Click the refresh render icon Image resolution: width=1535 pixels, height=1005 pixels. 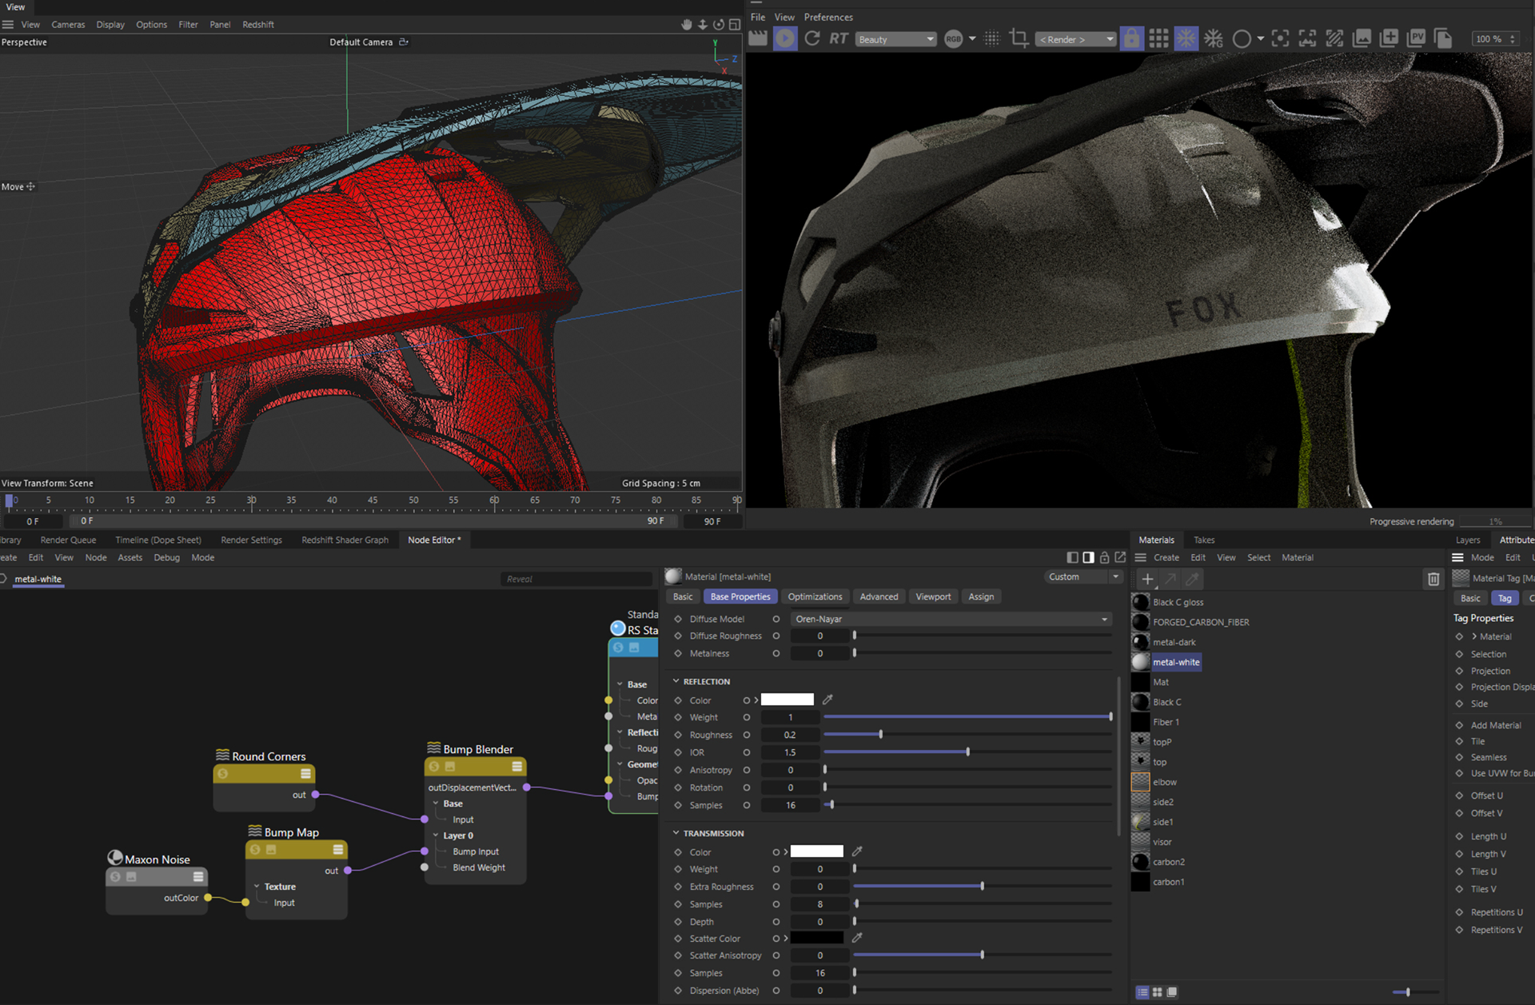[x=812, y=38]
